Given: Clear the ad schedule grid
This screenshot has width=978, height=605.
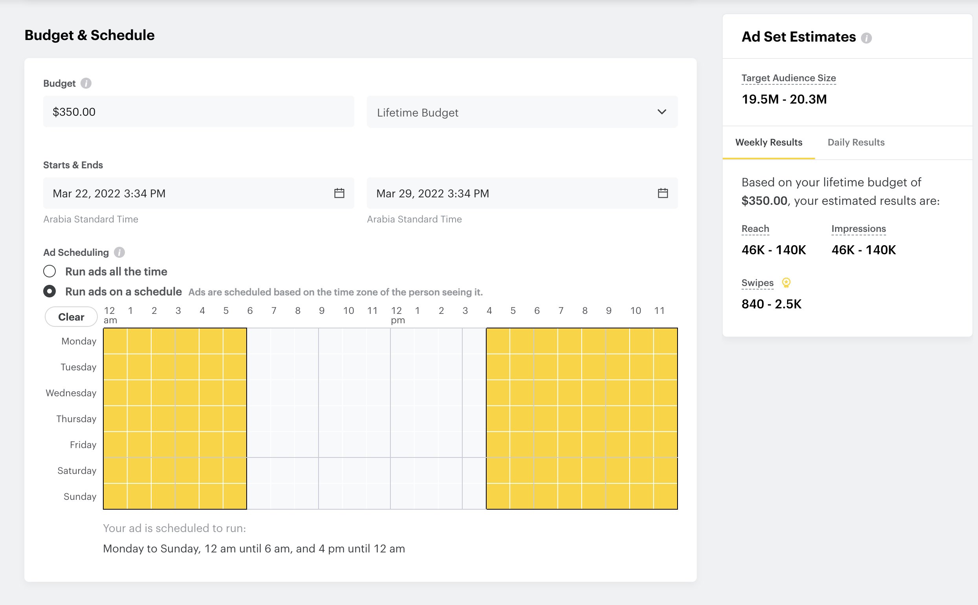Looking at the screenshot, I should [x=71, y=317].
